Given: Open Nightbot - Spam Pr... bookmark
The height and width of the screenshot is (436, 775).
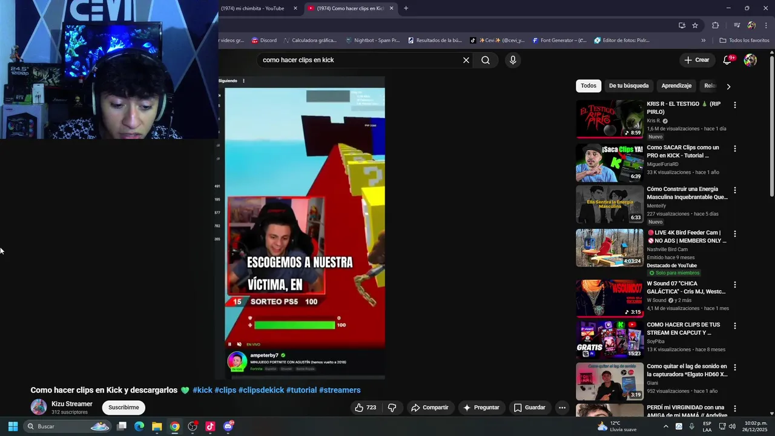Looking at the screenshot, I should tap(372, 41).
